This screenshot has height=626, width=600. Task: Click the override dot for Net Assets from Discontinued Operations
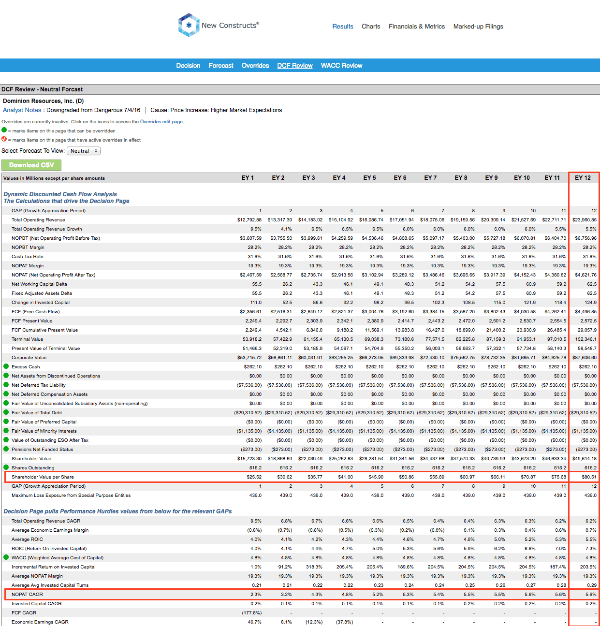click(6, 376)
